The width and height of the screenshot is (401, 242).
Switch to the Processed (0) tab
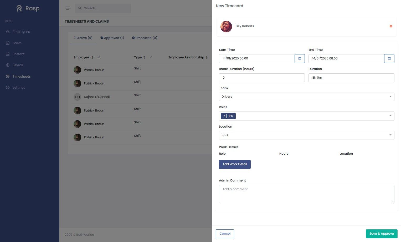click(145, 38)
